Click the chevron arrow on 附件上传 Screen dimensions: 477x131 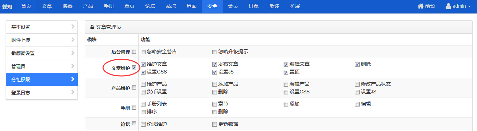(x=73, y=40)
